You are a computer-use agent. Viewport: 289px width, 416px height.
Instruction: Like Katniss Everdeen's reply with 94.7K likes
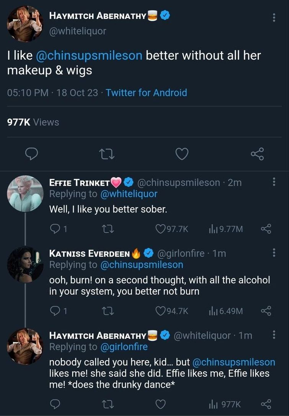(x=160, y=311)
